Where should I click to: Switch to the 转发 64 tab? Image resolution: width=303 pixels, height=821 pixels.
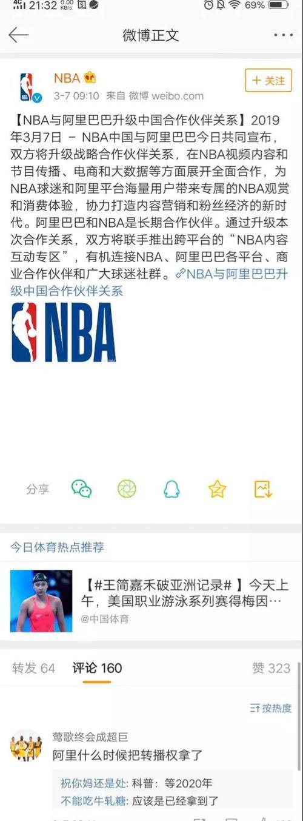(x=34, y=668)
